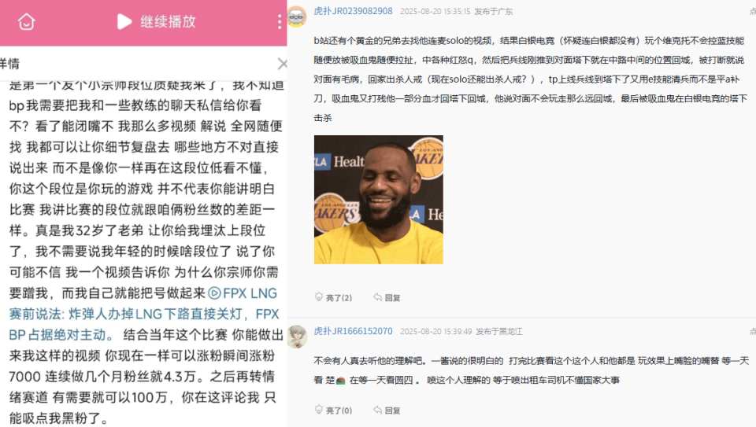
Task: Open username 虎扑JR0239082908 profile
Action: tap(353, 11)
